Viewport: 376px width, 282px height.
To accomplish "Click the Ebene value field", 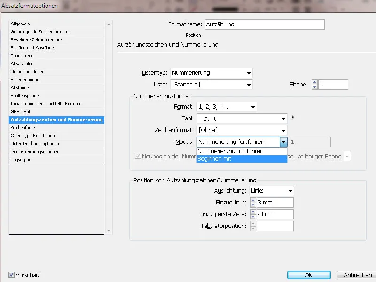I will tap(333, 85).
